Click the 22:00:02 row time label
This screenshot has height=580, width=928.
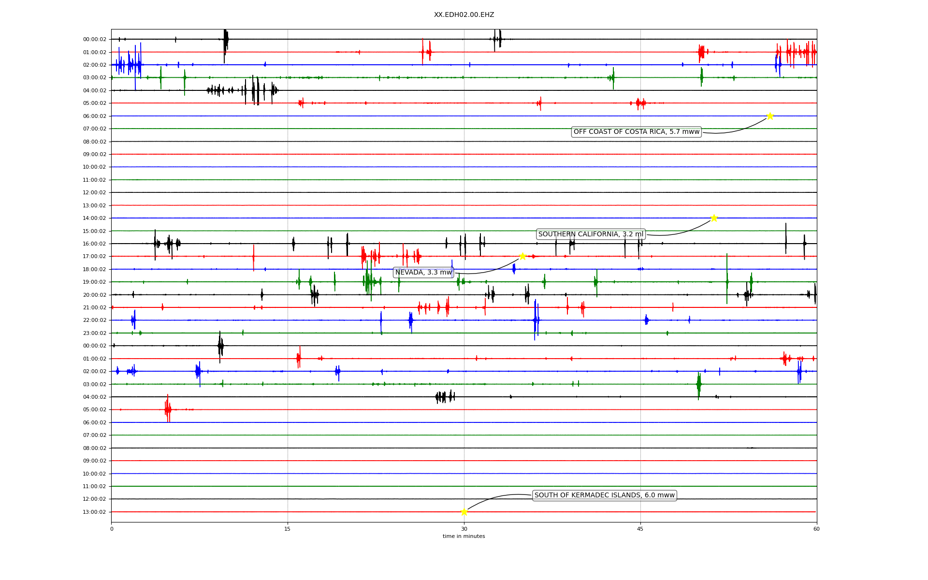(x=95, y=320)
